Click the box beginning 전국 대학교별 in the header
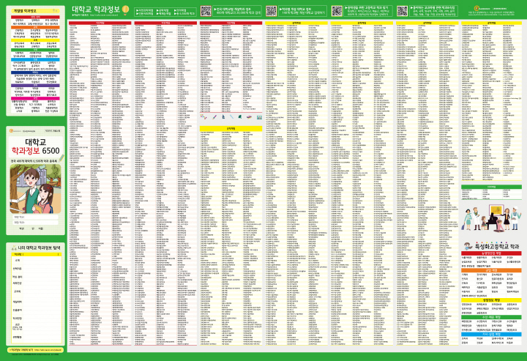527x361 pixels. (x=237, y=11)
